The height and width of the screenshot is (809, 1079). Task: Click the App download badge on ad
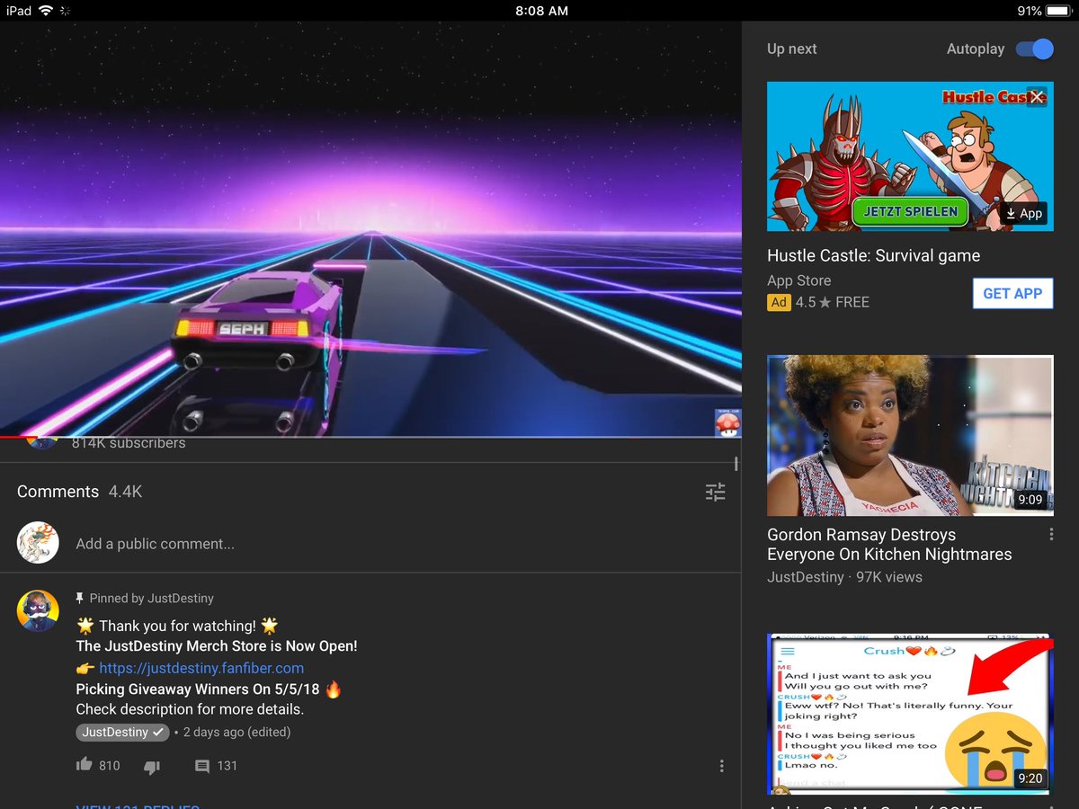pos(1023,213)
